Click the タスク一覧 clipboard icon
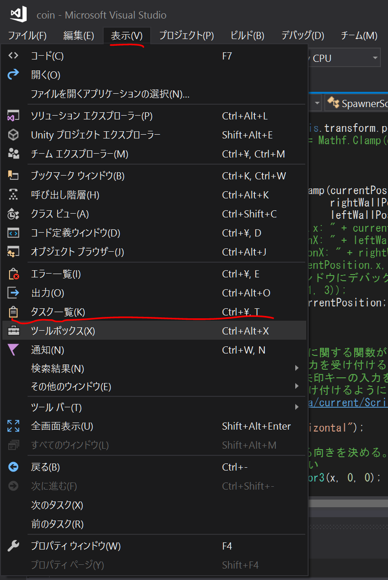 [13, 312]
